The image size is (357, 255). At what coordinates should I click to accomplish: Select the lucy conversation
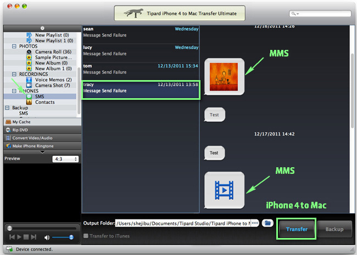(x=141, y=53)
